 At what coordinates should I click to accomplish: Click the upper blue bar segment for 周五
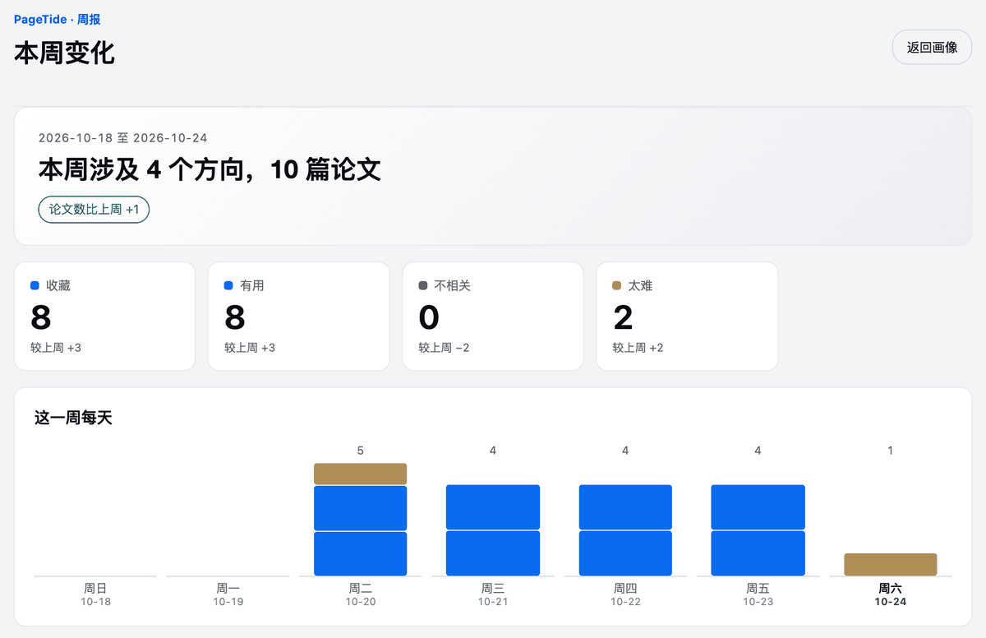tap(758, 507)
